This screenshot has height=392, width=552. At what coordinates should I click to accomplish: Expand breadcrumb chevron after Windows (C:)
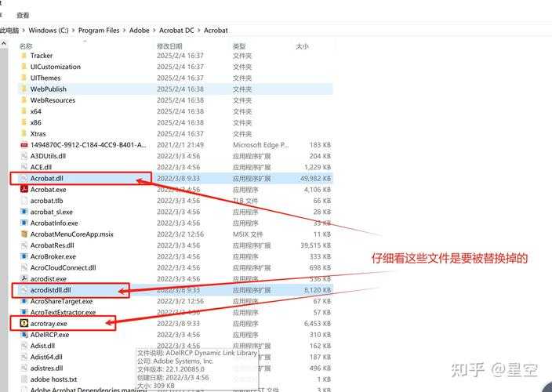(x=73, y=31)
